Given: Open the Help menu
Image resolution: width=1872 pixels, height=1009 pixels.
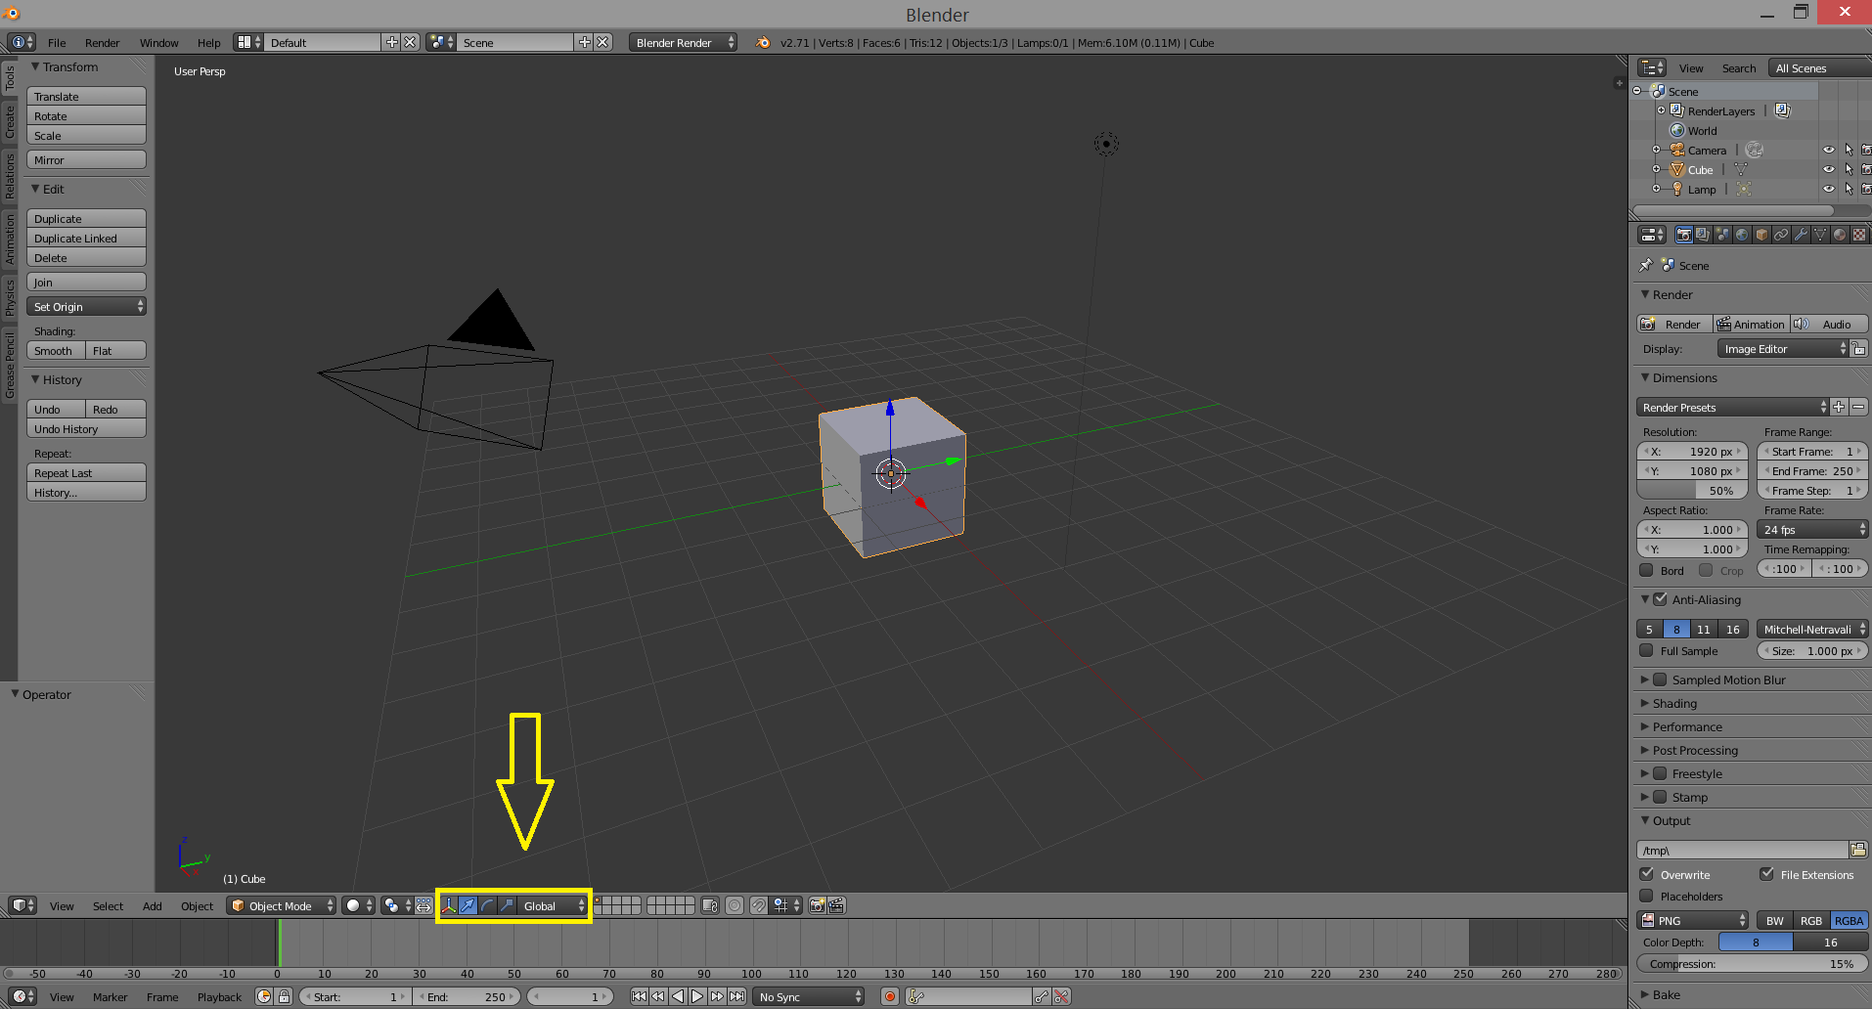Looking at the screenshot, I should (x=208, y=43).
